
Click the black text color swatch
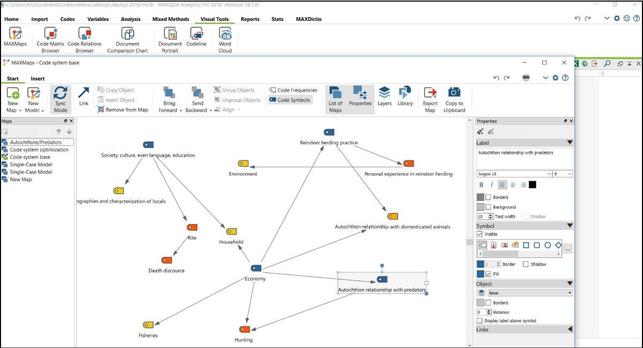(532, 184)
